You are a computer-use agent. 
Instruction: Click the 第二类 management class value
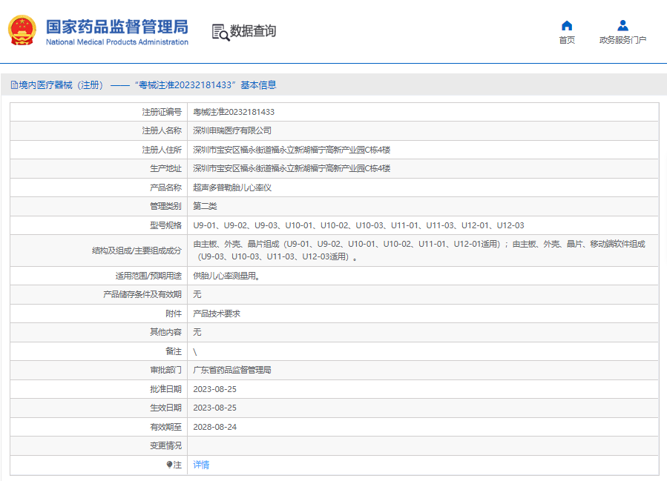pos(205,207)
